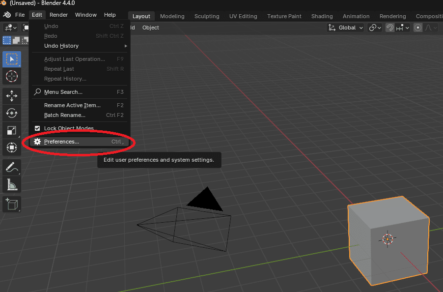The width and height of the screenshot is (443, 292).
Task: Open the Render menu
Action: (x=58, y=14)
